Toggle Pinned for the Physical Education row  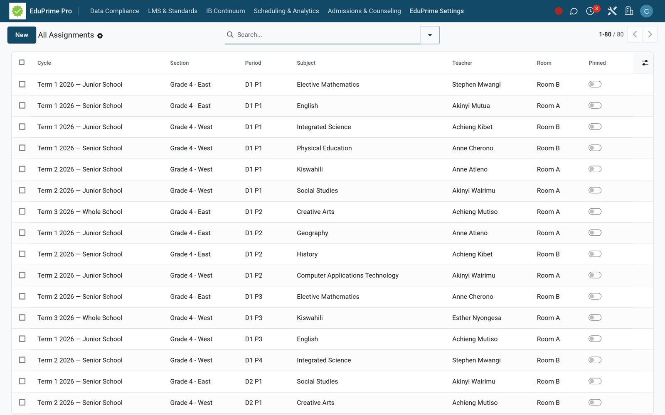595,148
